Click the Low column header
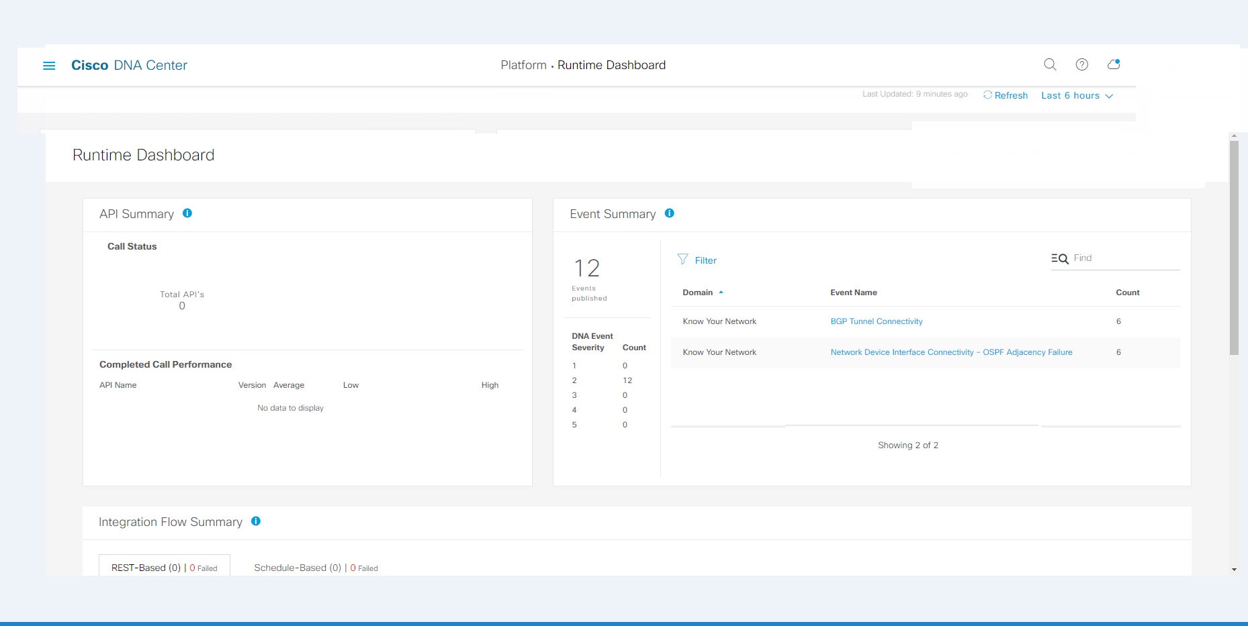Screen dimensions: 1248x626 [x=351, y=385]
